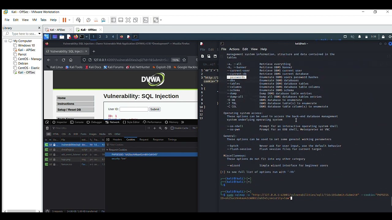Open a new Firefox tab
This screenshot has height=220, width=392.
[x=94, y=51]
